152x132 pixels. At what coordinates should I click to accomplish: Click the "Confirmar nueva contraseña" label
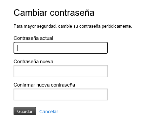click(x=44, y=85)
